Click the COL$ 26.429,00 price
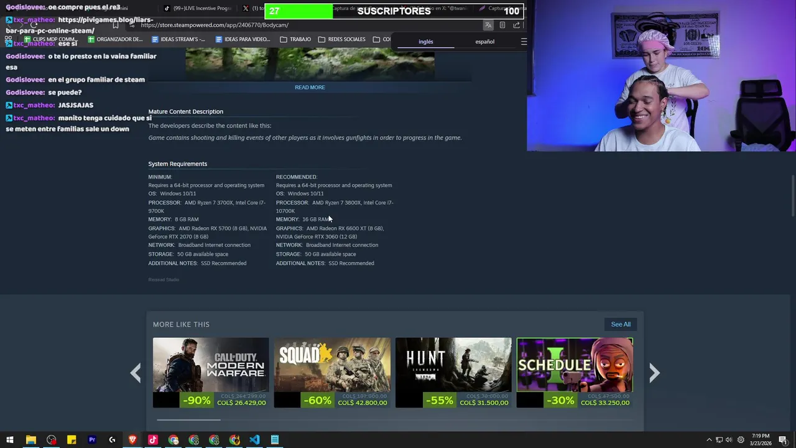 [x=241, y=403]
